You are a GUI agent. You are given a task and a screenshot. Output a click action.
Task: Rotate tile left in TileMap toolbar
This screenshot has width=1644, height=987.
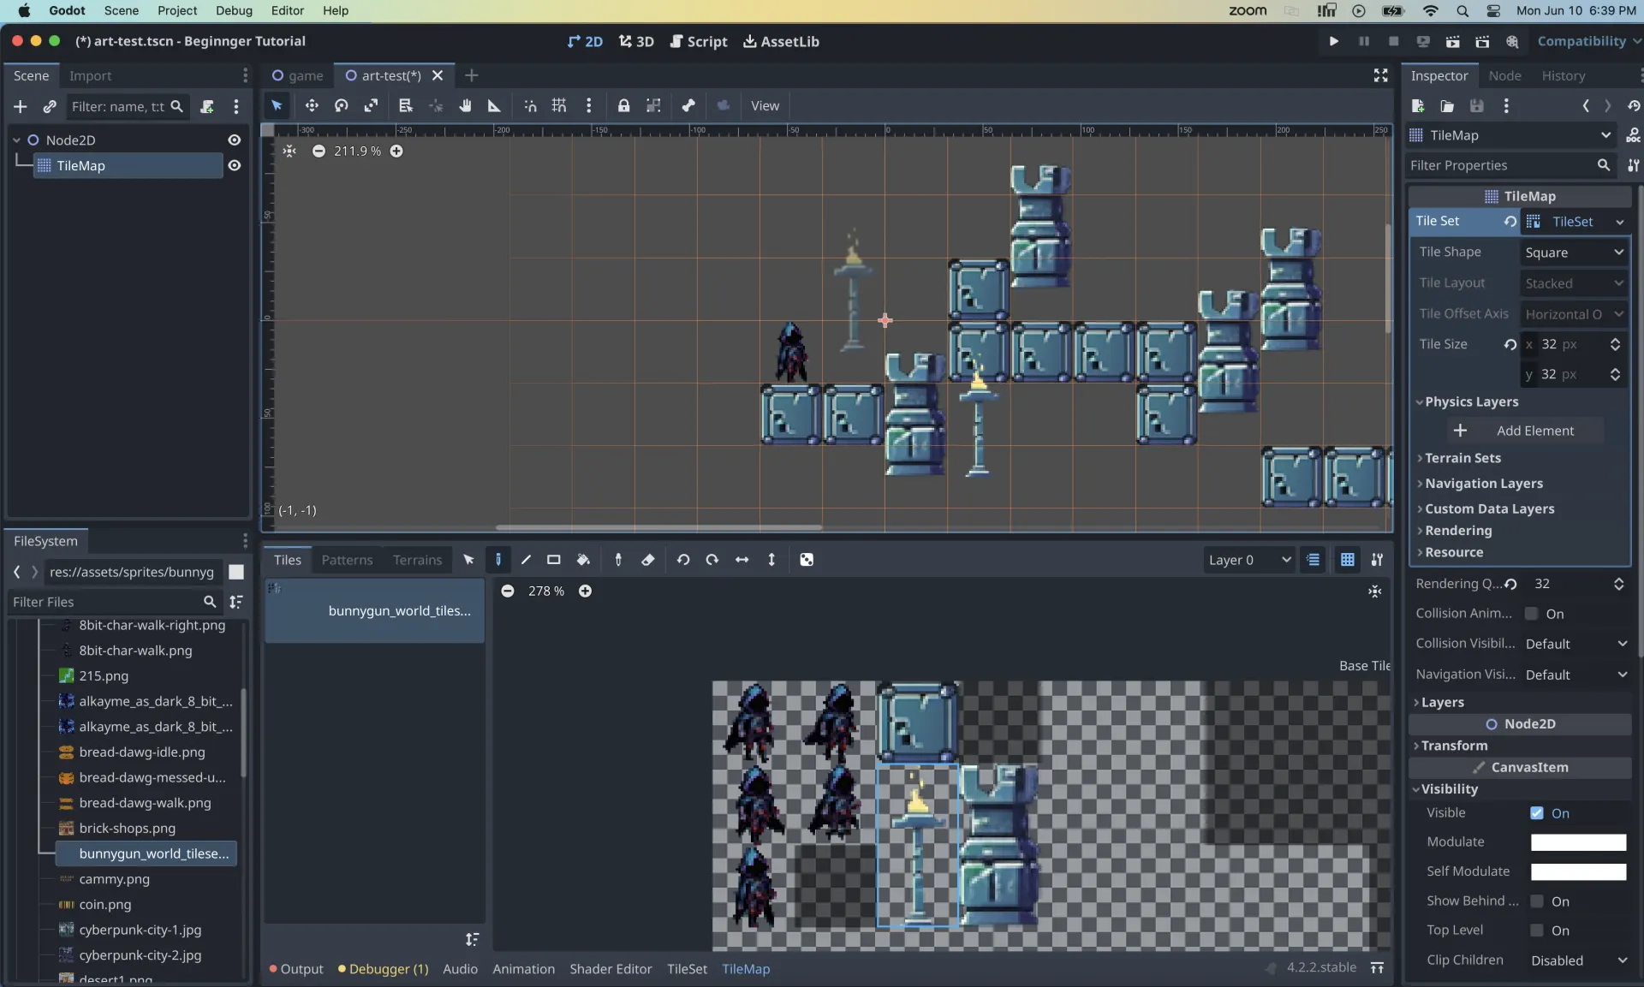pyautogui.click(x=683, y=560)
